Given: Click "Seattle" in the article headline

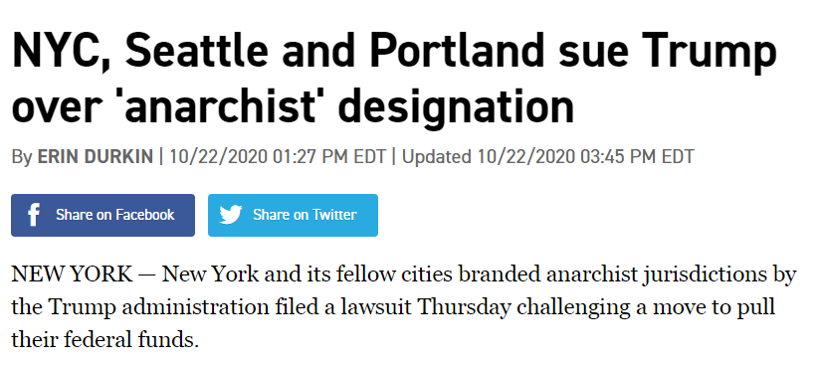Looking at the screenshot, I should [198, 53].
